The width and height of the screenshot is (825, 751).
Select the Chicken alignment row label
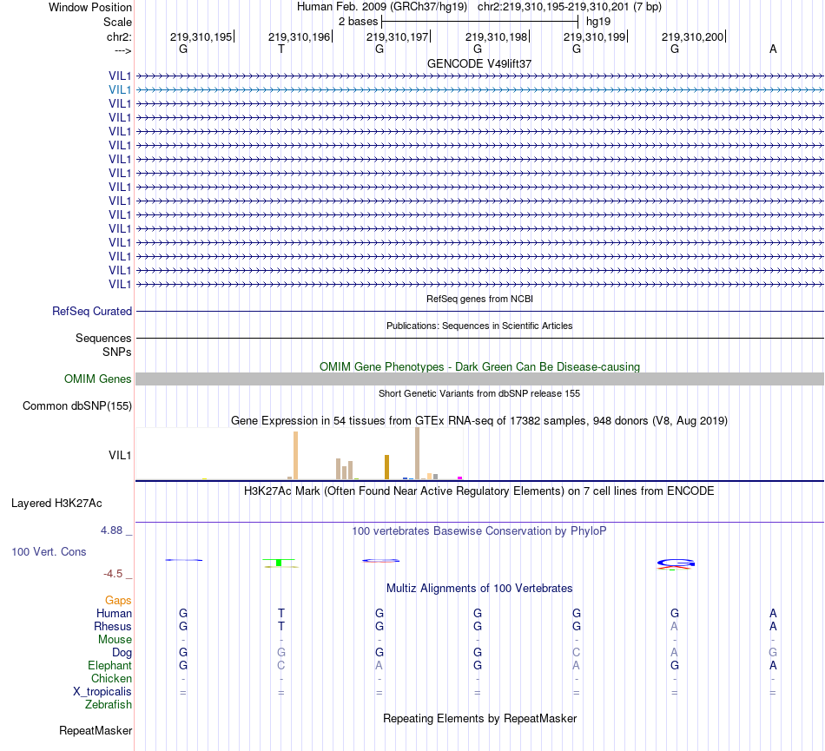click(x=111, y=679)
